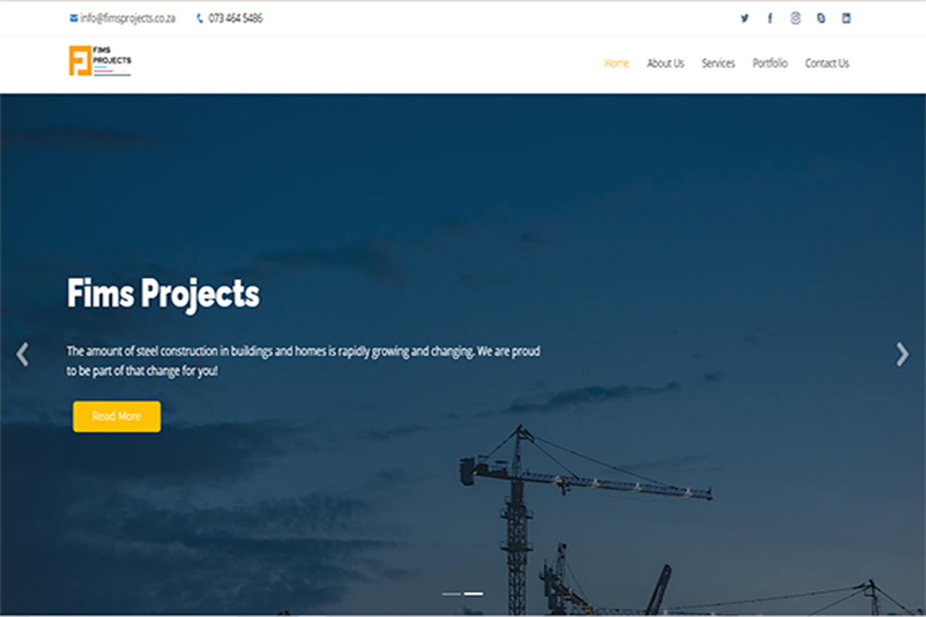The width and height of the screenshot is (926, 617).
Task: Click the info@fimsprojects.co.za email link
Action: coord(127,18)
